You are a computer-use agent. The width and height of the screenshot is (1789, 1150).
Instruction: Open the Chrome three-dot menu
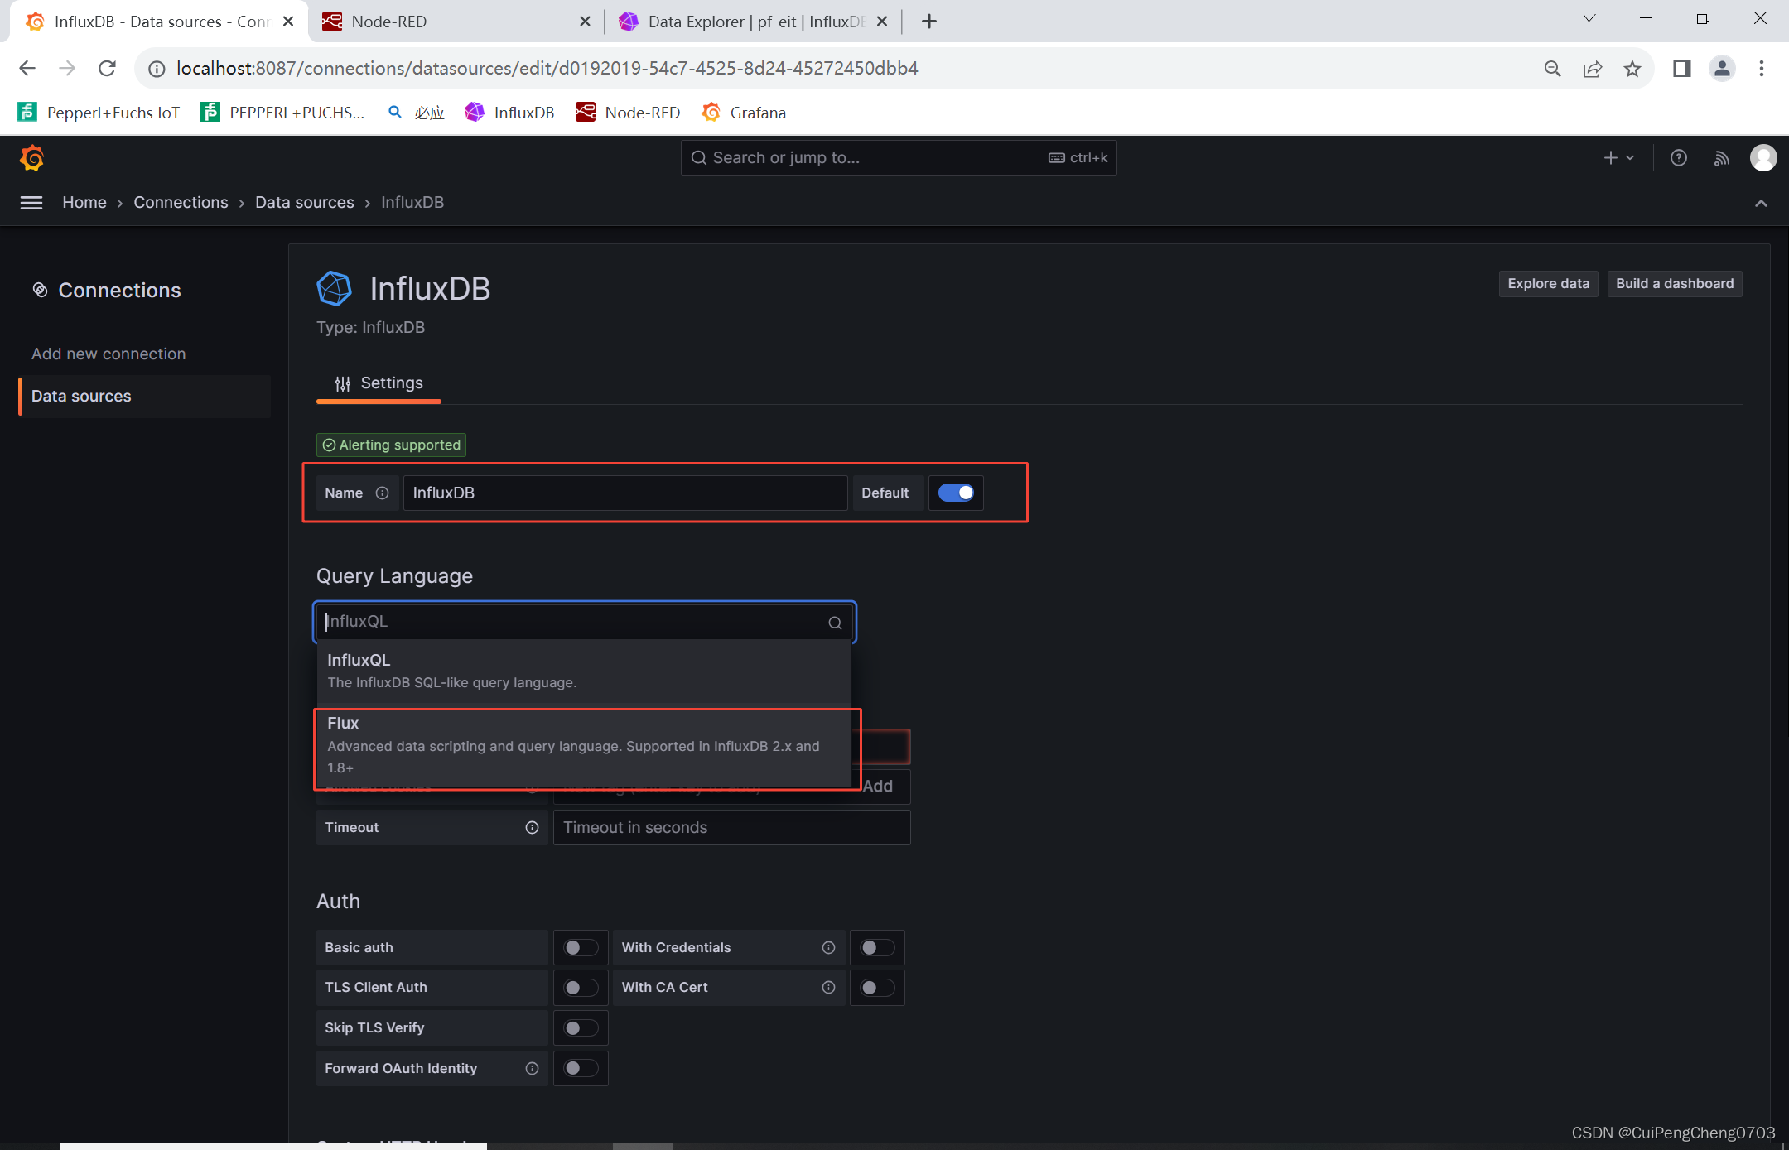click(1762, 69)
